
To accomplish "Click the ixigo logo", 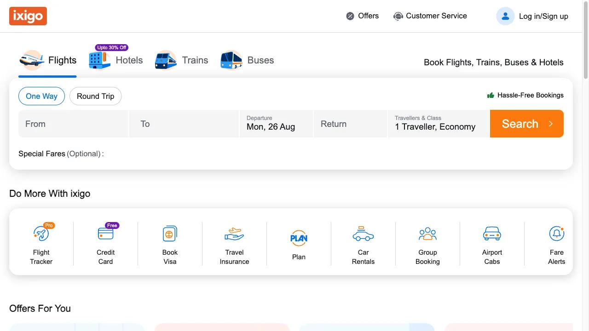I will (28, 16).
